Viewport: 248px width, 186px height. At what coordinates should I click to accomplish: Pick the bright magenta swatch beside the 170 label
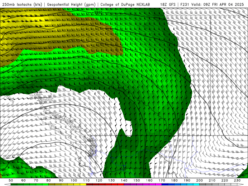[158, 184]
